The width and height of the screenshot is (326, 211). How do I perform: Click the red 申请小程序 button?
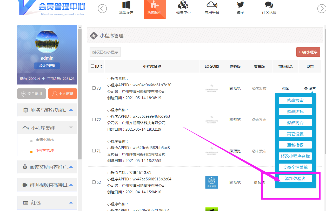(308, 52)
